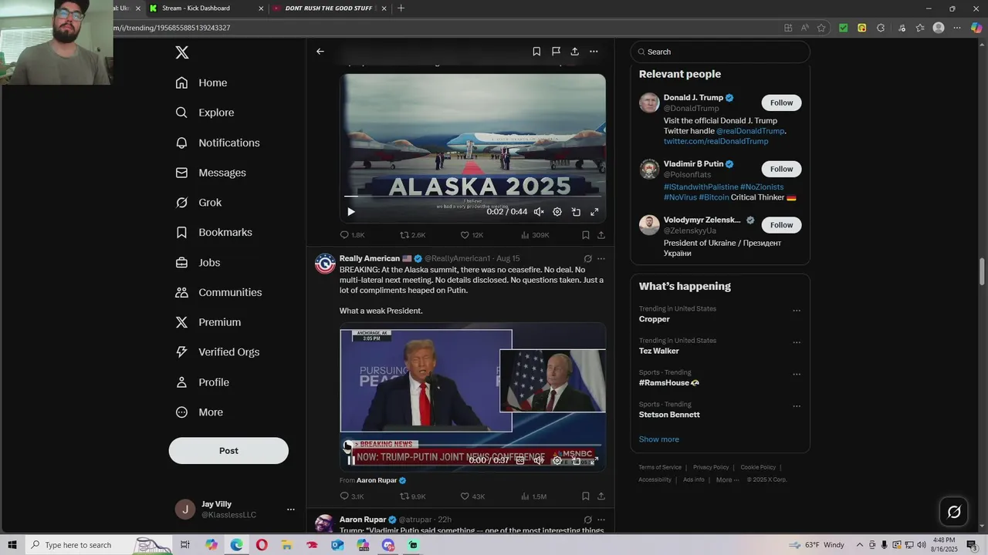Click the Post button
The width and height of the screenshot is (988, 555).
228,451
